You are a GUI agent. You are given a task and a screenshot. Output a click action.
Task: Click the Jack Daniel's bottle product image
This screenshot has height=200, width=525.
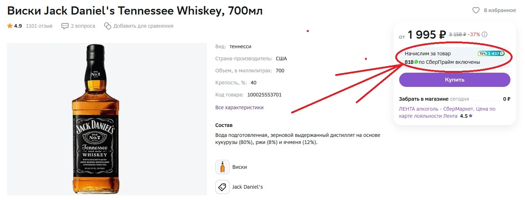(94, 119)
